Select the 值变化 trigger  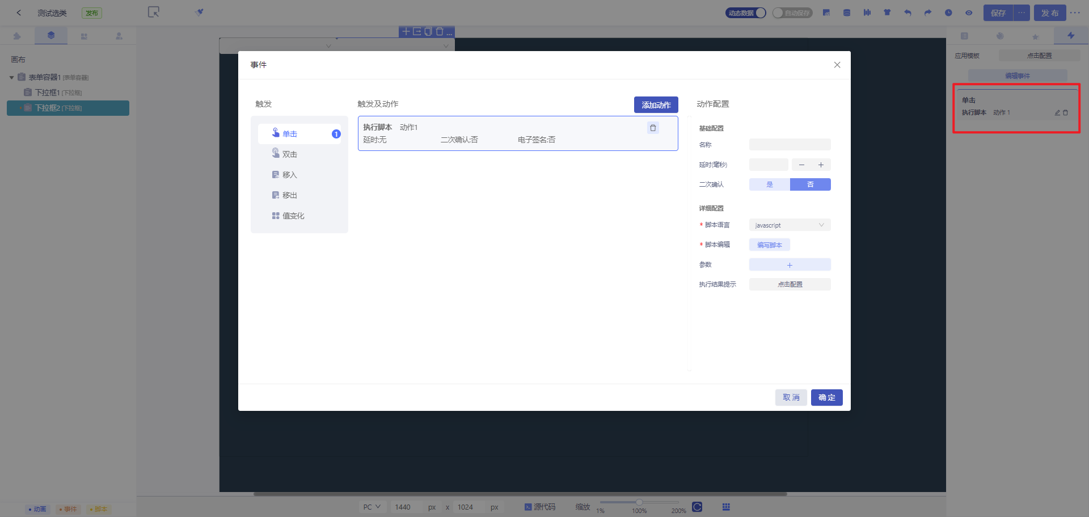tap(299, 216)
